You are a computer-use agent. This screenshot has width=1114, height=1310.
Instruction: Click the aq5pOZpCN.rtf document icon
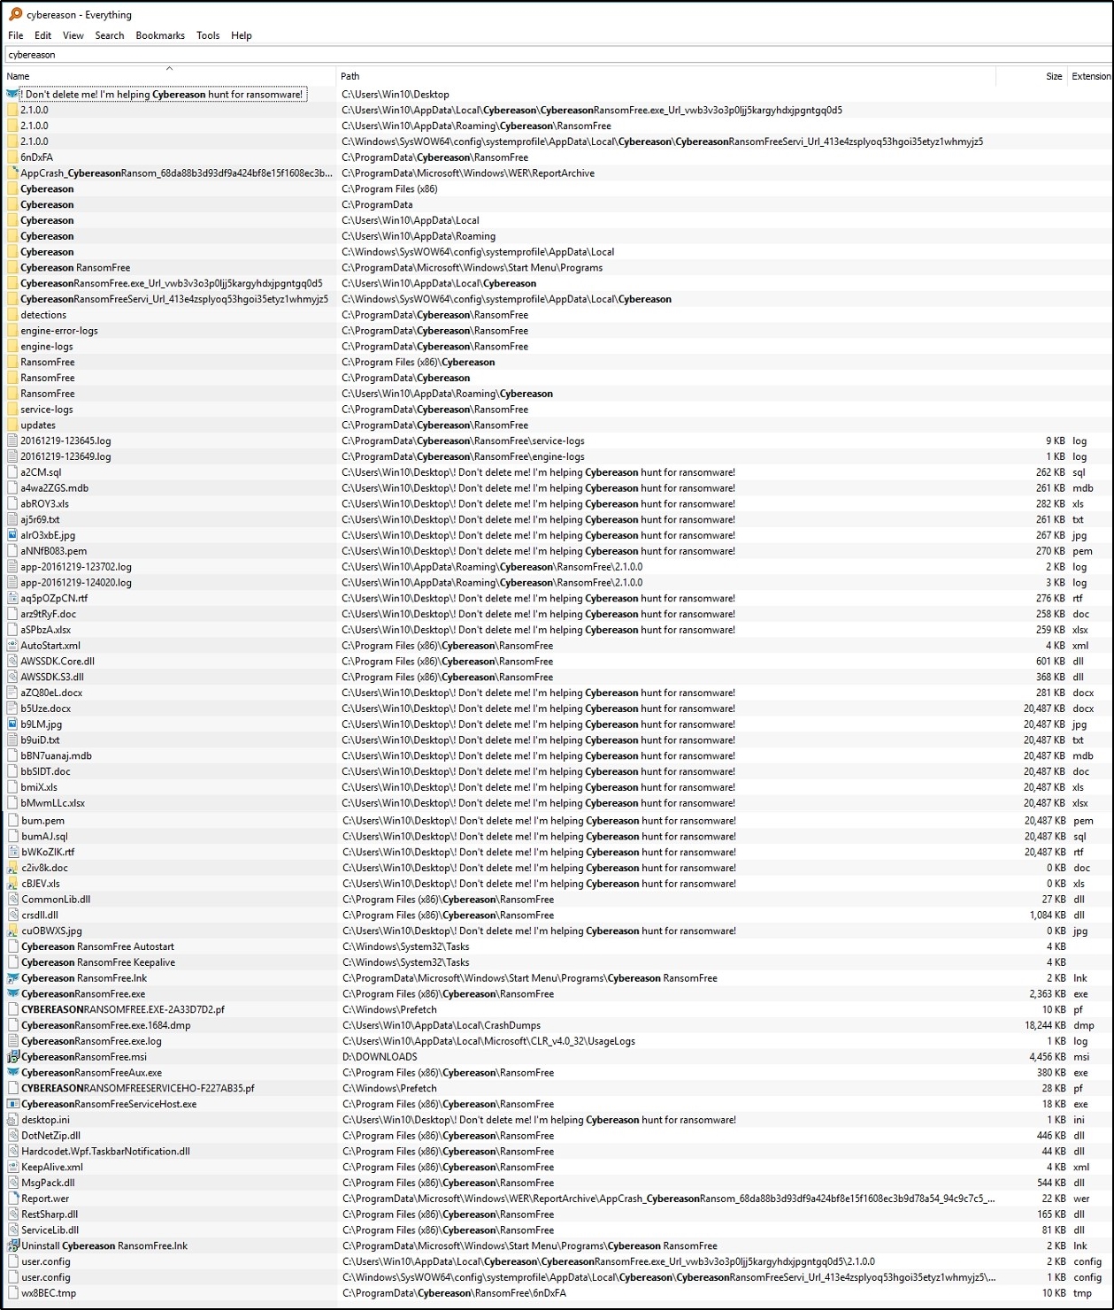point(12,598)
